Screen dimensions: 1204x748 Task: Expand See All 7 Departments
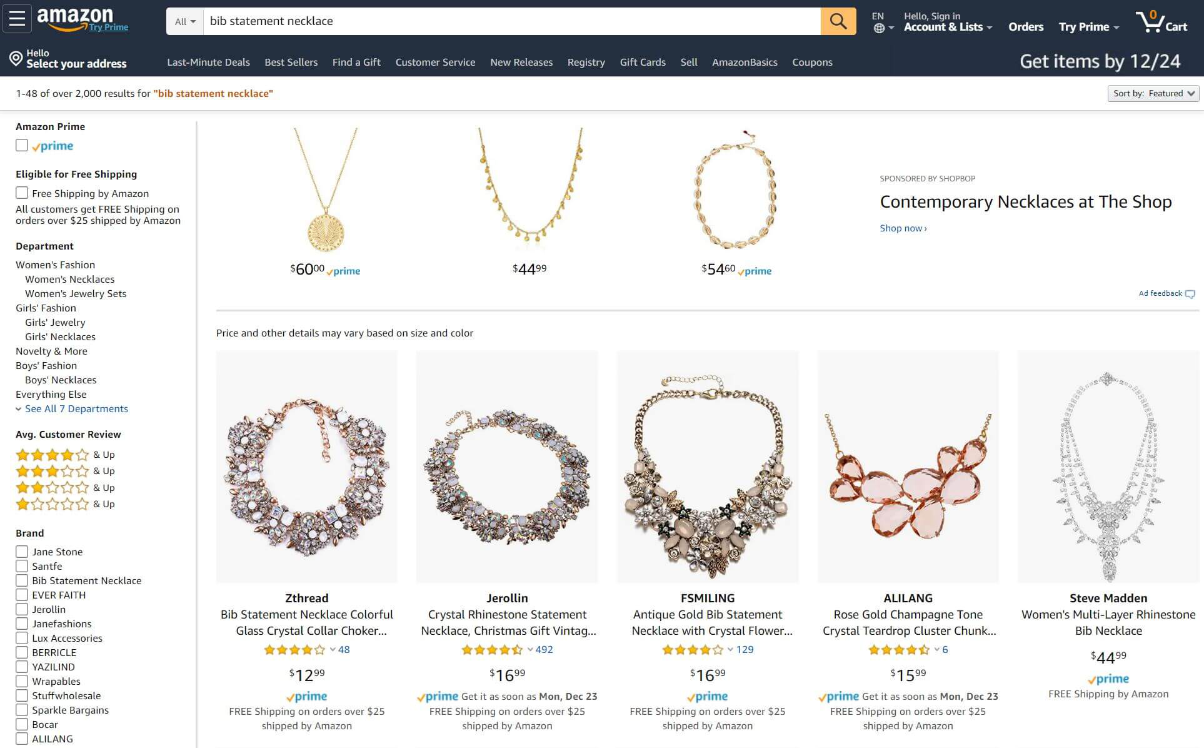pos(76,409)
